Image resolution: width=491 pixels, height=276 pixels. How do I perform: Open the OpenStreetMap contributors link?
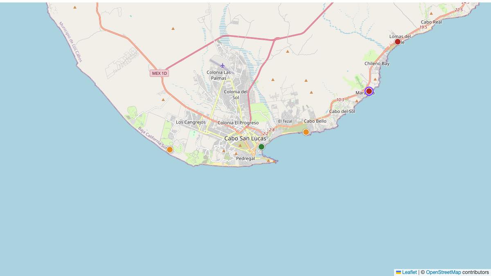pyautogui.click(x=443, y=272)
